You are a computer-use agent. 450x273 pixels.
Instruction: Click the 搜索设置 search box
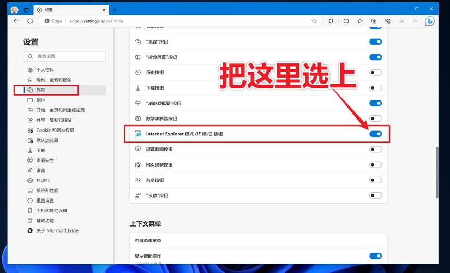tap(64, 56)
